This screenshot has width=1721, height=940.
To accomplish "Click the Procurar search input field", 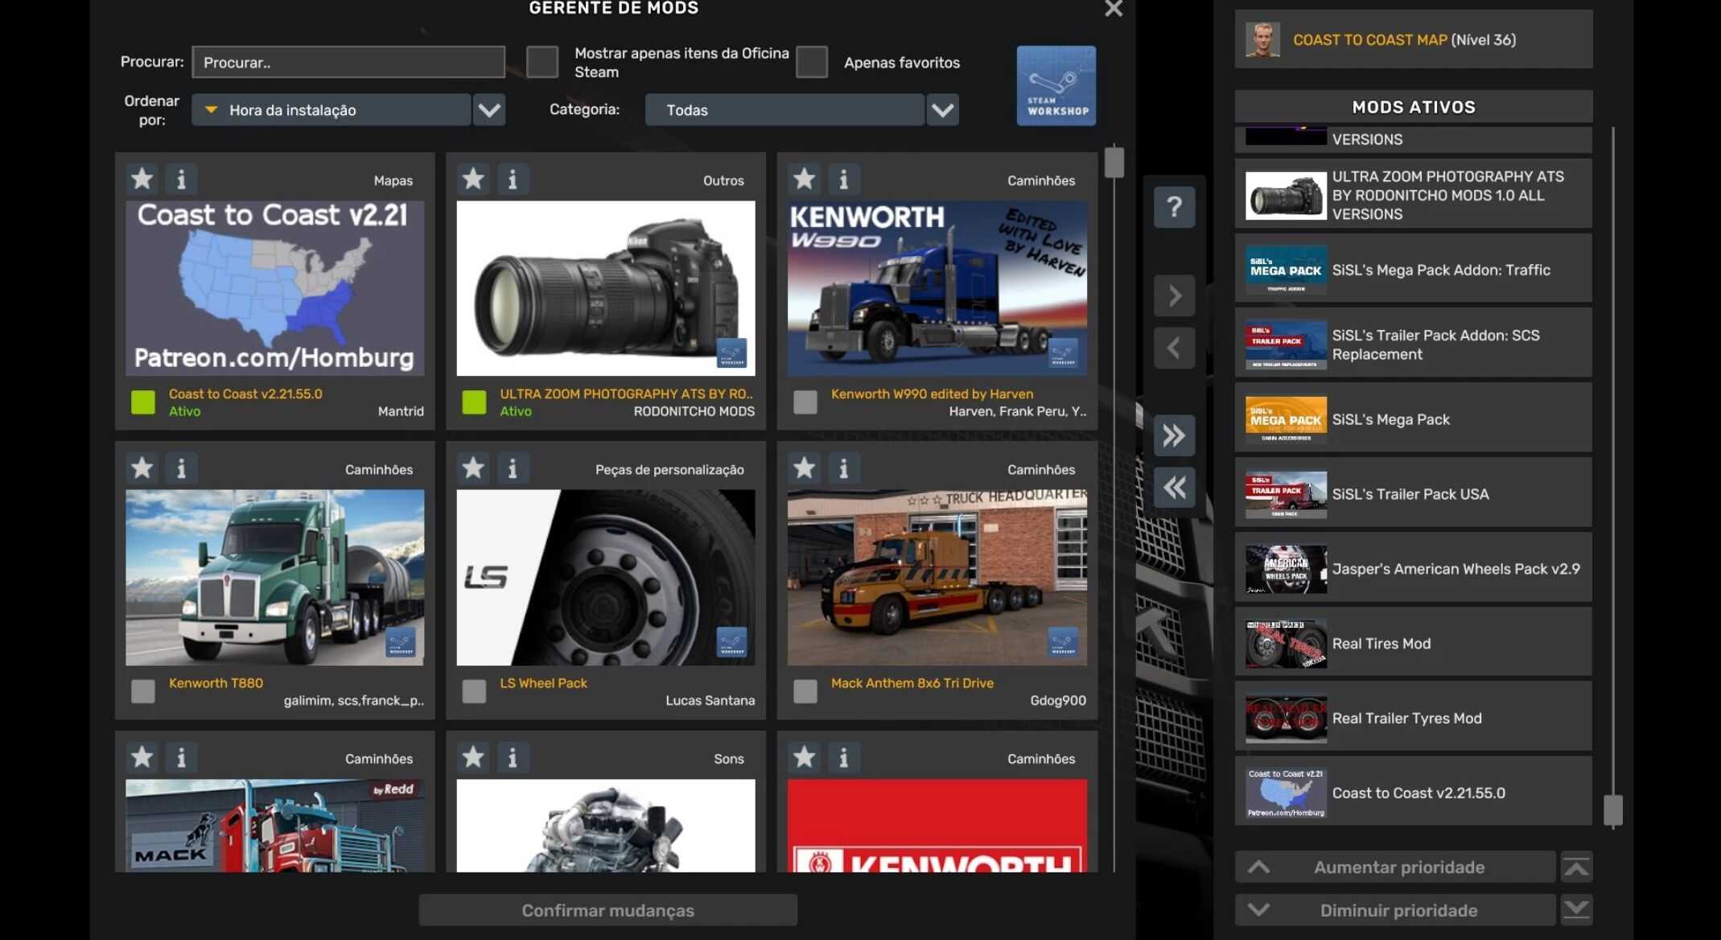I will (348, 62).
